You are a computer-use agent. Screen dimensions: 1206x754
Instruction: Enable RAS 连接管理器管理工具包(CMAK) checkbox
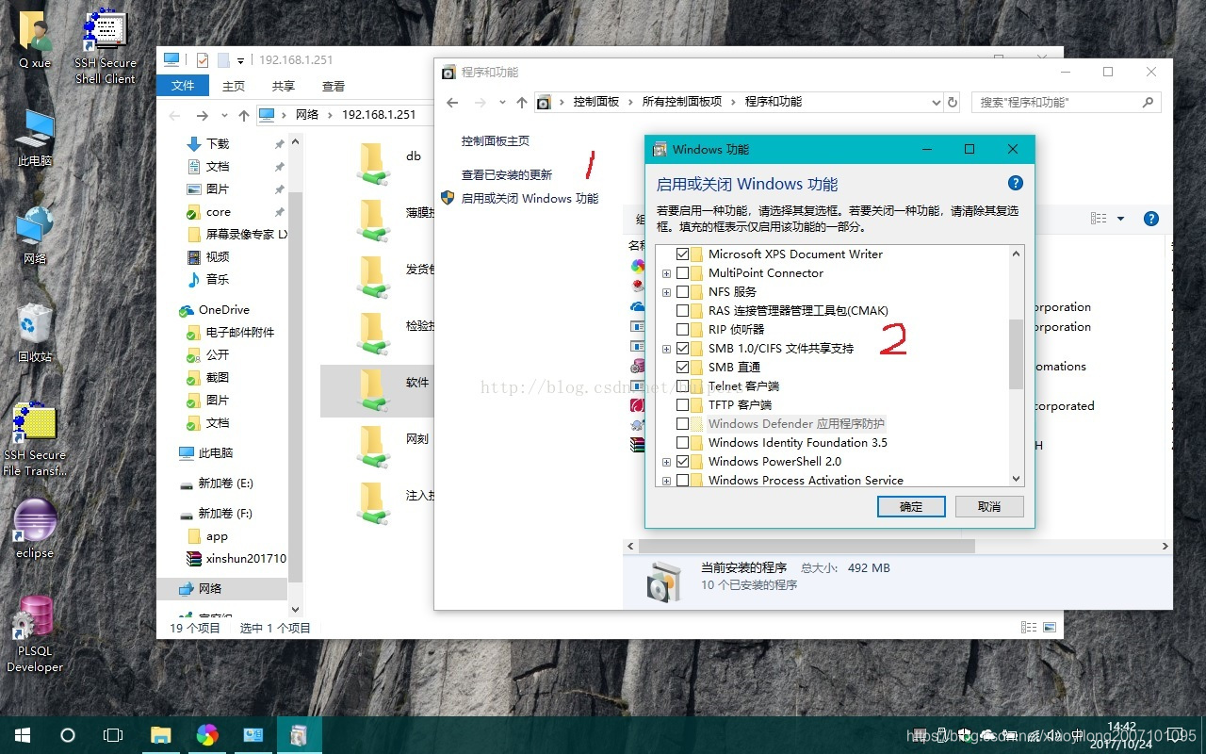(x=683, y=310)
